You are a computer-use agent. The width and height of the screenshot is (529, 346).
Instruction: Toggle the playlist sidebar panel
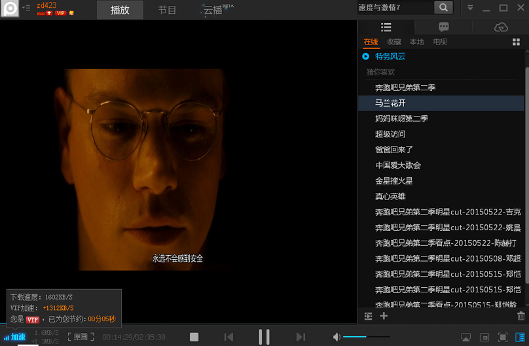tap(520, 337)
